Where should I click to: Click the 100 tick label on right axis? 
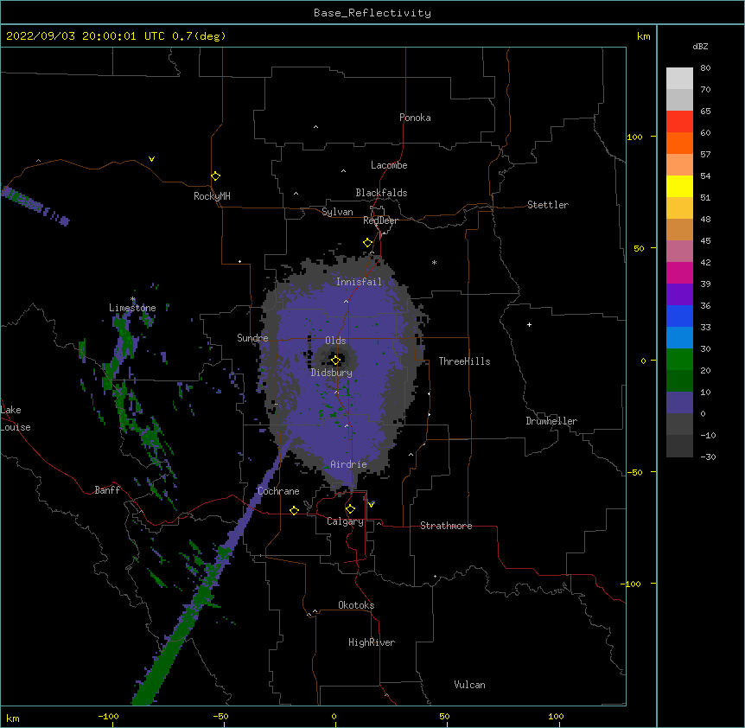point(634,137)
